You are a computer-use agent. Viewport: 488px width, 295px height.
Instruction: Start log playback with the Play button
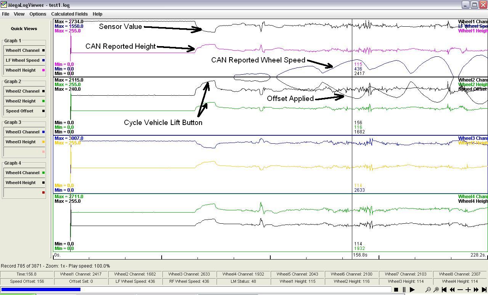[412, 290]
